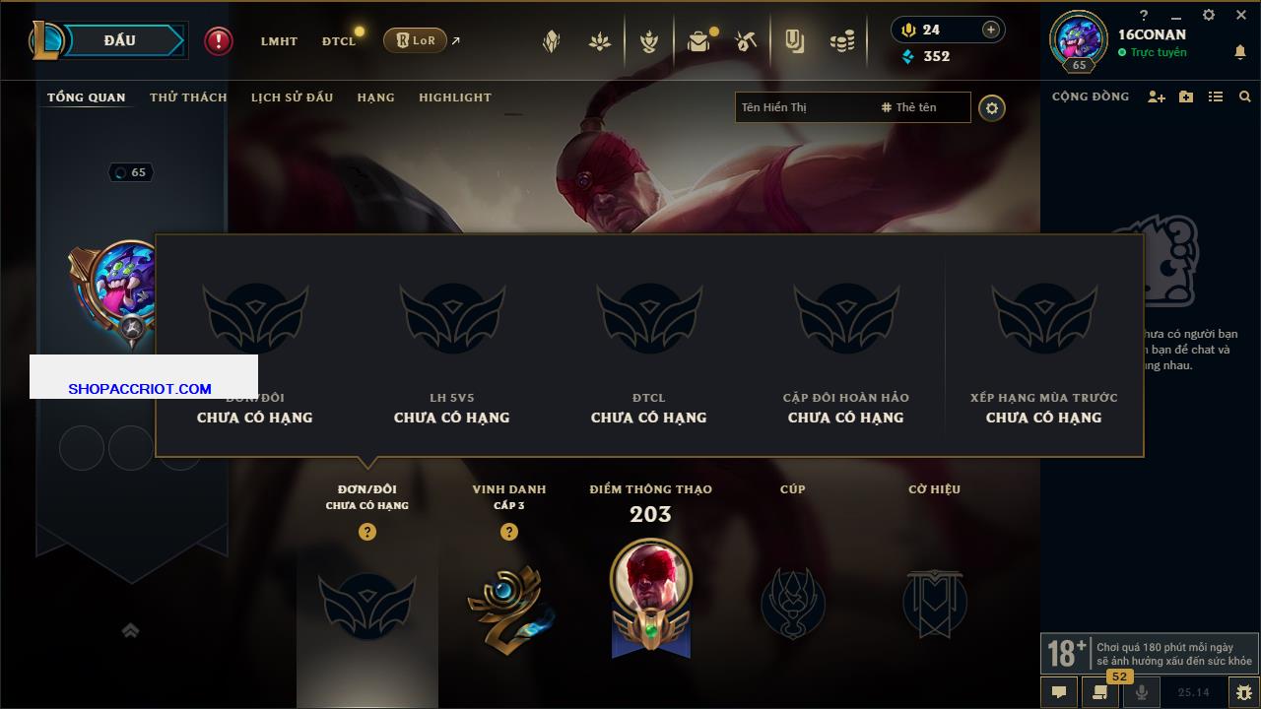The height and width of the screenshot is (709, 1261).
Task: Click the ĐƠN/ĐÔI help question mark
Action: (367, 532)
